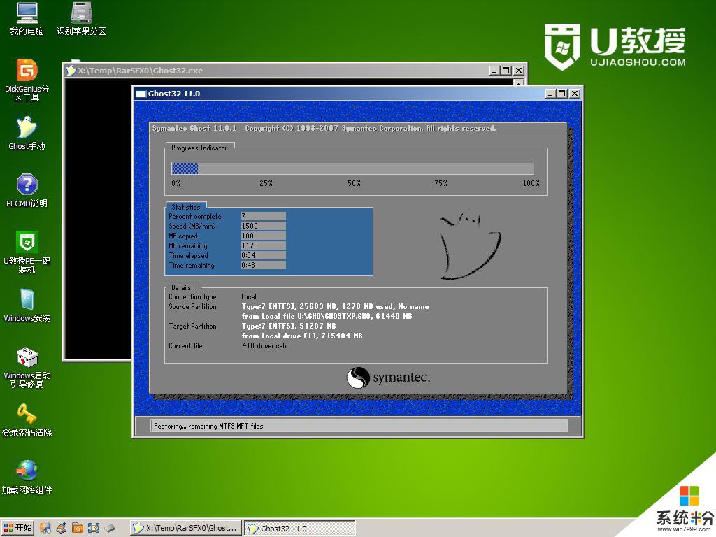Click the Source Partition Type:7 [NTFS] 25603 MB line

tap(335, 306)
